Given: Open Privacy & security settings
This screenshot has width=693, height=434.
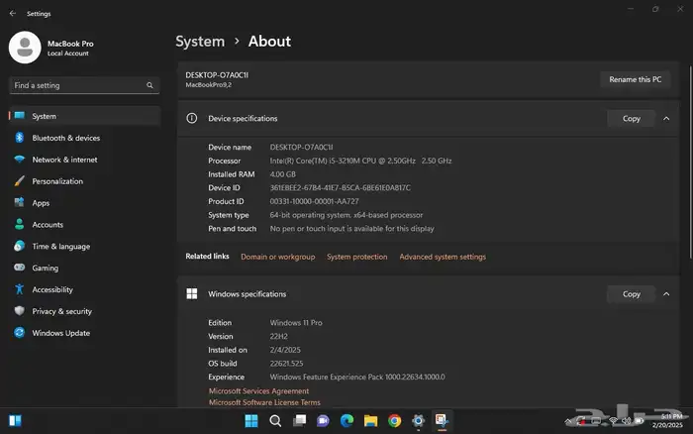Looking at the screenshot, I should (61, 311).
